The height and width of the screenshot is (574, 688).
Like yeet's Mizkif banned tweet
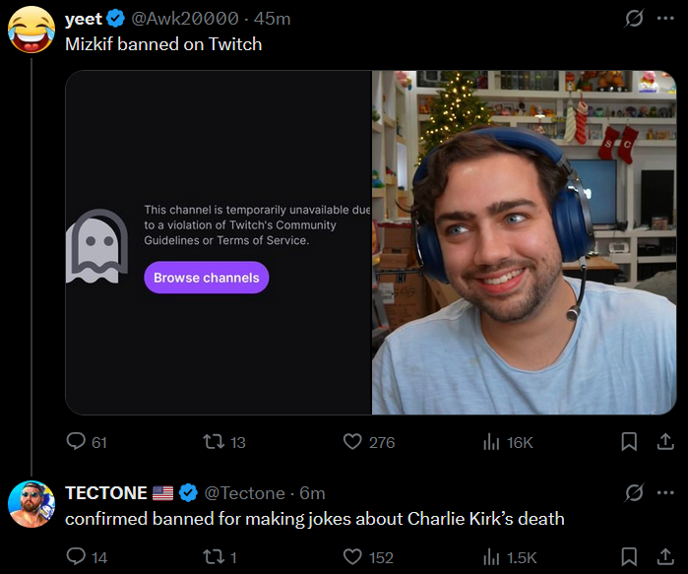coord(352,442)
